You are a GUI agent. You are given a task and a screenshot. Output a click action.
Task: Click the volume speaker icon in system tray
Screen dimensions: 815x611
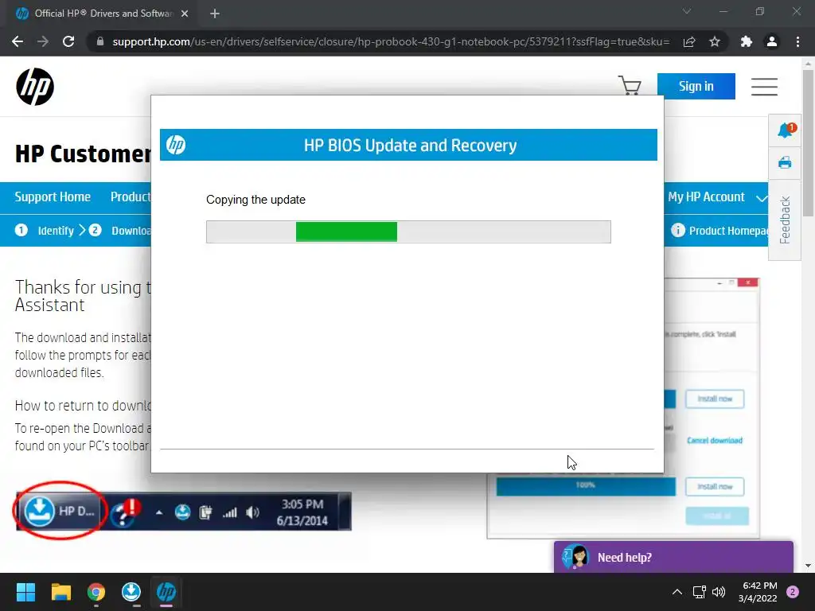tap(719, 592)
